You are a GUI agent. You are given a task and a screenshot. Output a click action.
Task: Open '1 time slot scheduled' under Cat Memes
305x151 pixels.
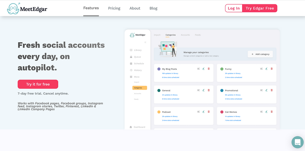point(233,120)
